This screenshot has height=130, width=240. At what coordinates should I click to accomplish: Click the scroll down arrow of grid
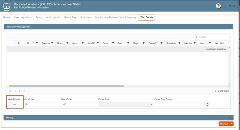pyautogui.click(x=229, y=84)
